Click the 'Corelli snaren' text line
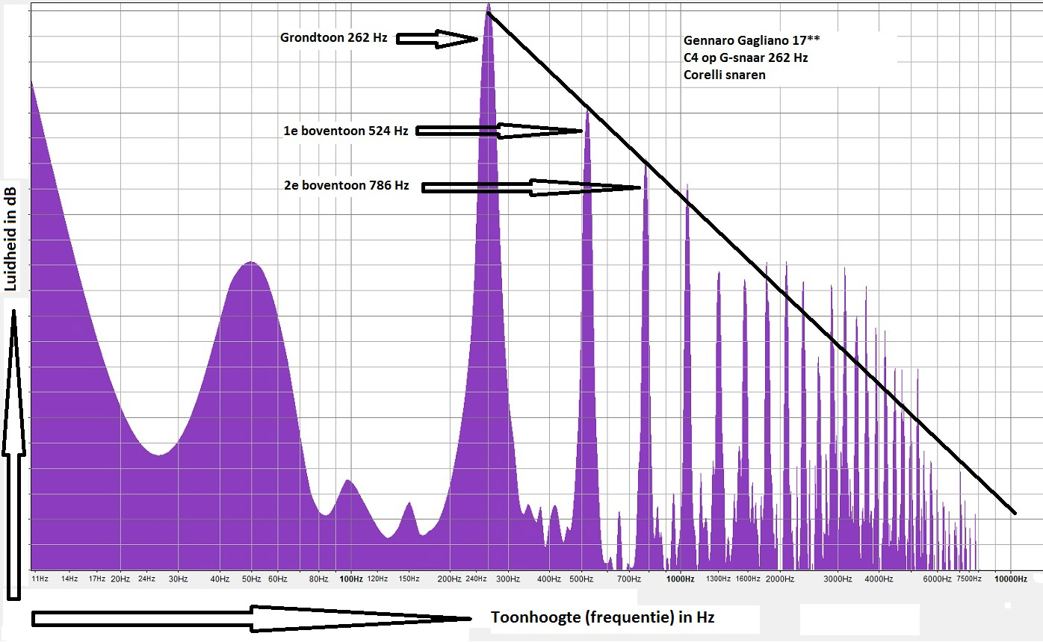Viewport: 1043px width, 642px height. (x=724, y=75)
